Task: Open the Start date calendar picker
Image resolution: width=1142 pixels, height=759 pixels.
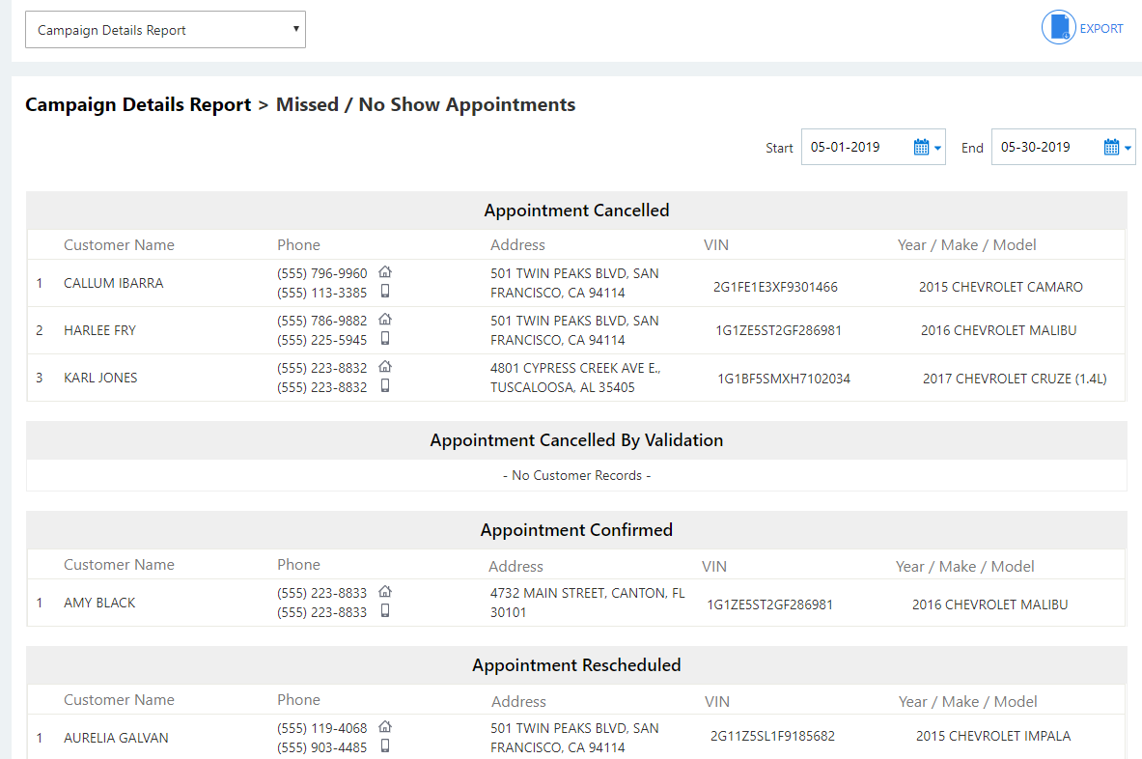Action: [x=921, y=147]
